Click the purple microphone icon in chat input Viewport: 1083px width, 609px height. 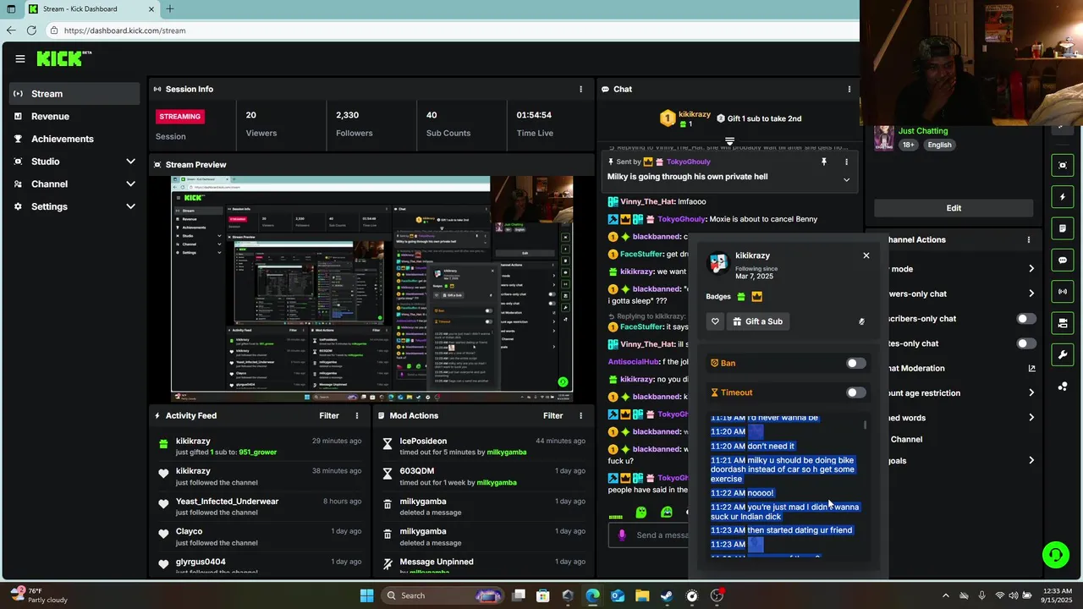pos(622,535)
